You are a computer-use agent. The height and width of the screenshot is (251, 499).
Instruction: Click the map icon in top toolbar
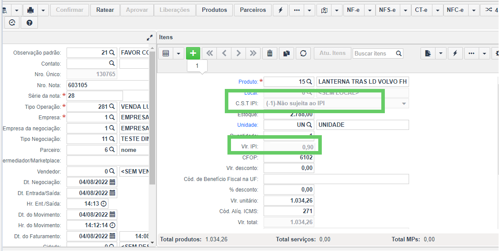coord(324,10)
